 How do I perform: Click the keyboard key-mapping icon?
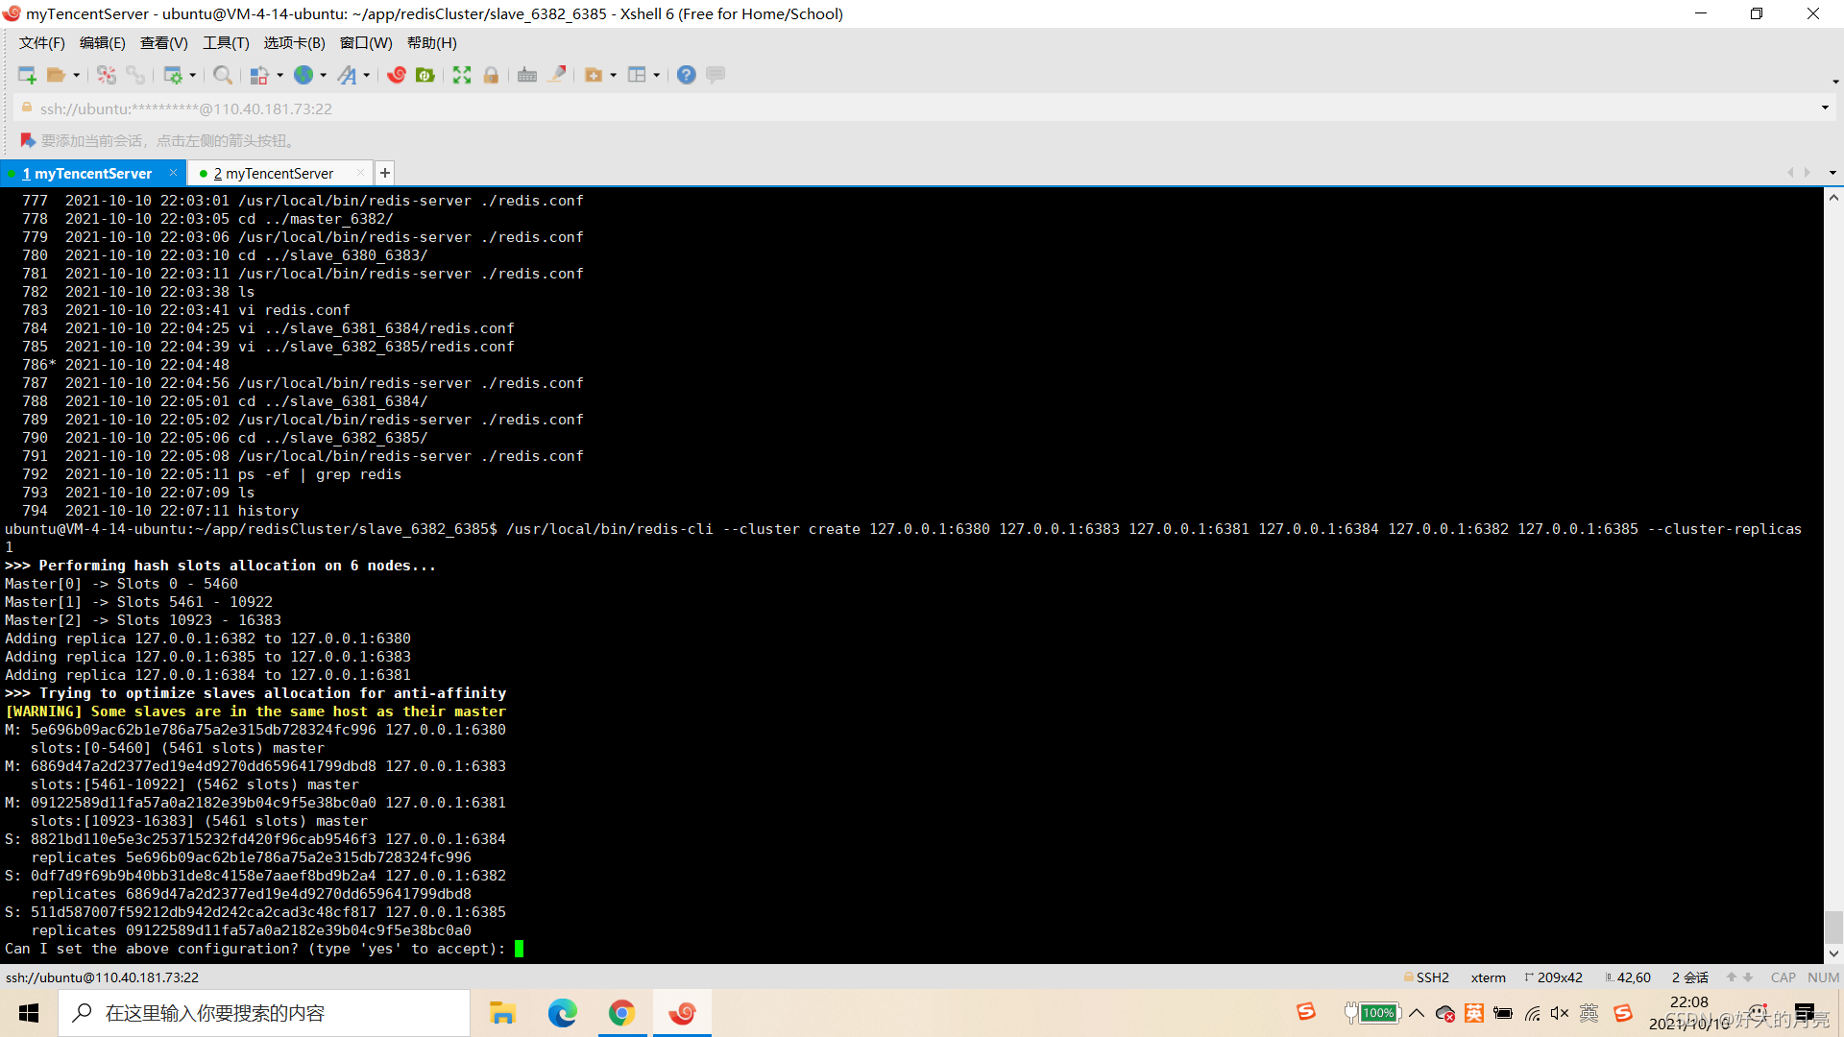tap(527, 75)
